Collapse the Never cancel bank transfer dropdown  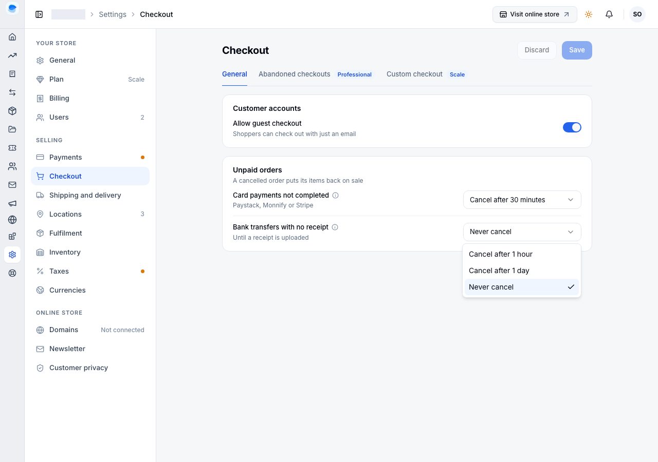522,232
